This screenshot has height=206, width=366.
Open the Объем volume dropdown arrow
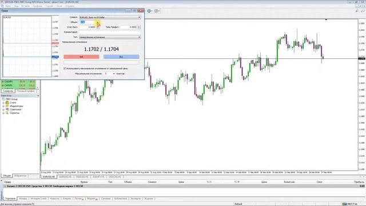98,22
